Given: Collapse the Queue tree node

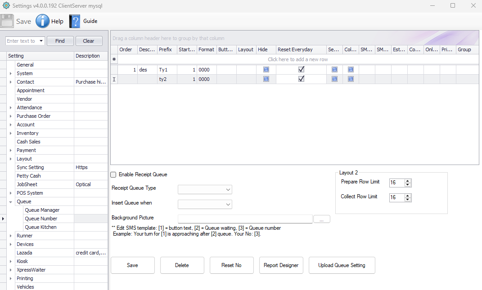Looking at the screenshot, I should click(11, 202).
